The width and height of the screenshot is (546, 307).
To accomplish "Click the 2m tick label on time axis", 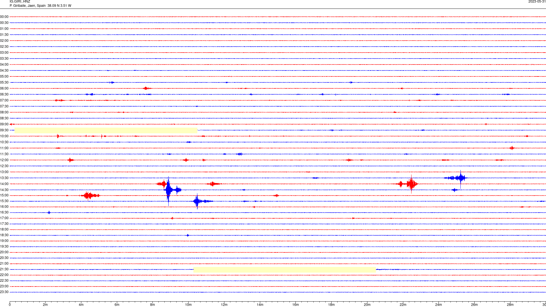I will pyautogui.click(x=45, y=305).
